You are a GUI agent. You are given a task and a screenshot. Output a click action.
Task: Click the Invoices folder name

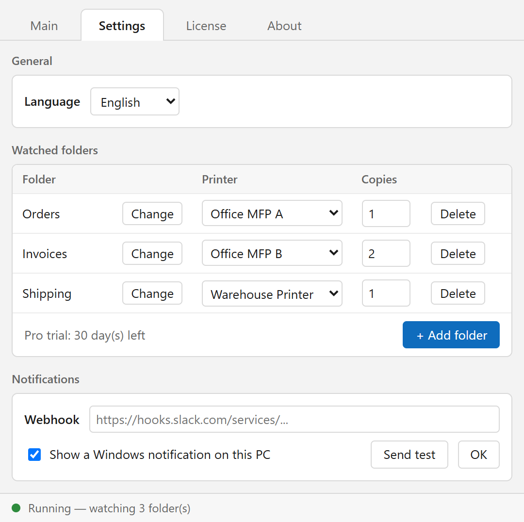point(45,254)
